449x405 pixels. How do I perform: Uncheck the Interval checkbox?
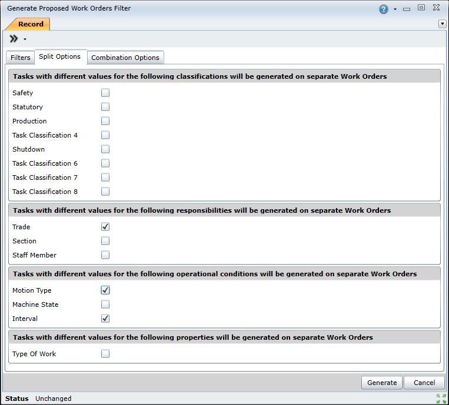pos(105,319)
